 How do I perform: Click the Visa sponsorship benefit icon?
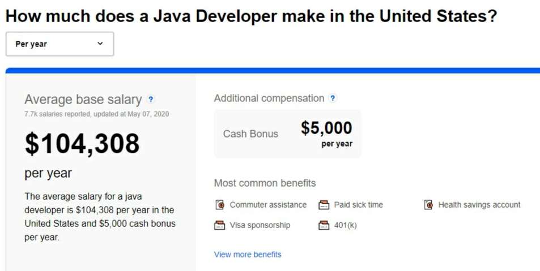coord(220,226)
